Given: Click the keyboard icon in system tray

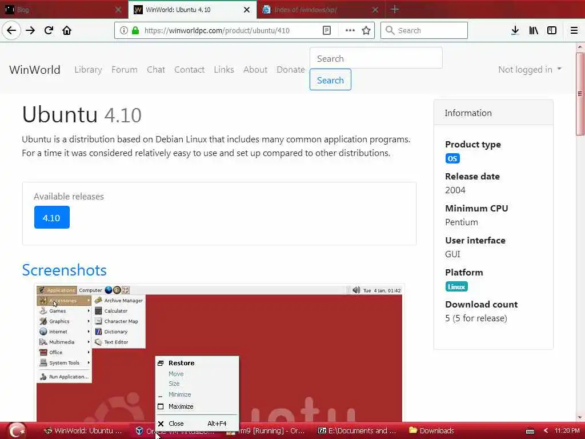Looking at the screenshot, I should click(x=530, y=431).
